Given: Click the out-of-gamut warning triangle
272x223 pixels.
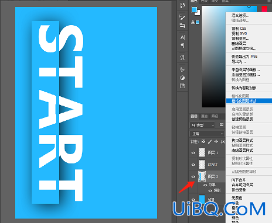Looking at the screenshot, I should click(x=193, y=22).
